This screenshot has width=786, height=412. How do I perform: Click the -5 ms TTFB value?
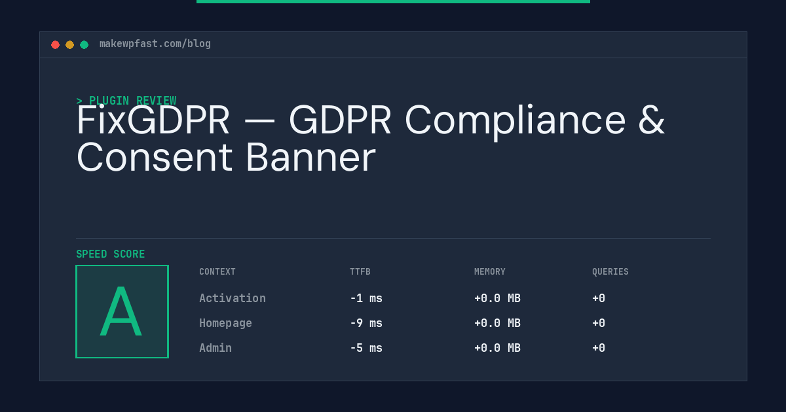(366, 348)
